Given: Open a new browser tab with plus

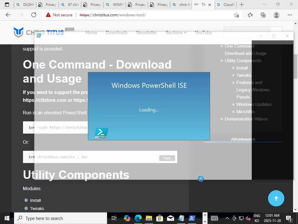Looking at the screenshot, I should tap(242, 5).
